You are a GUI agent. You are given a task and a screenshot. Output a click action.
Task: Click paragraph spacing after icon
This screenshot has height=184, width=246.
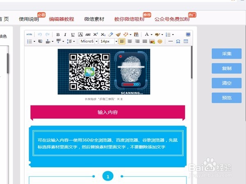[x=59, y=41]
